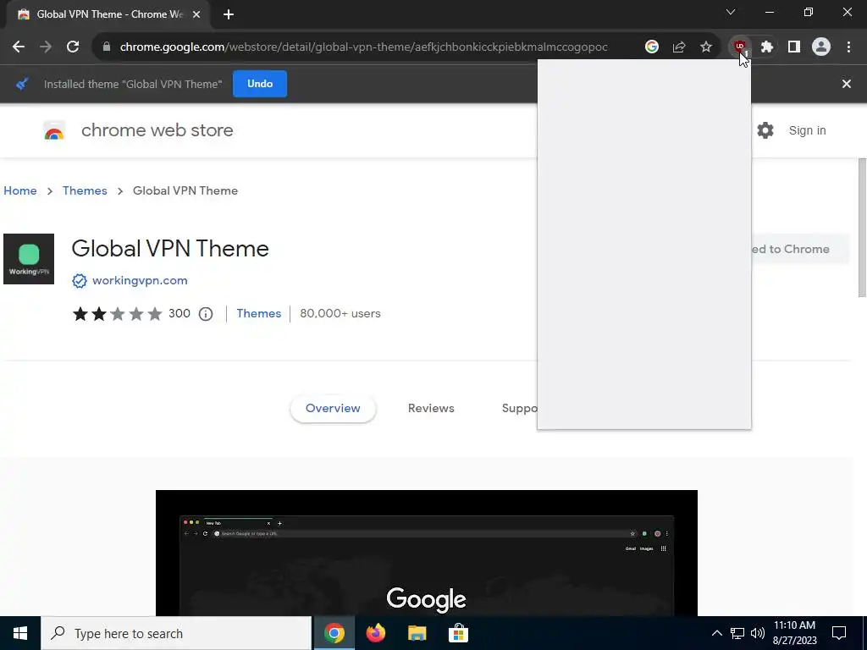Bookmark this tab with star icon

click(706, 47)
